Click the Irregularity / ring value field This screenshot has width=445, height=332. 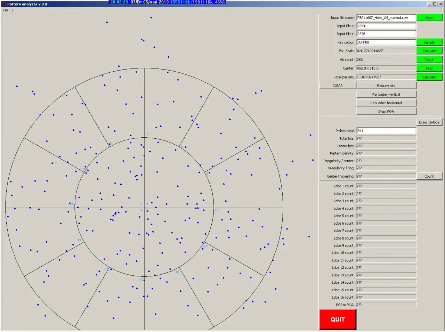(386, 168)
